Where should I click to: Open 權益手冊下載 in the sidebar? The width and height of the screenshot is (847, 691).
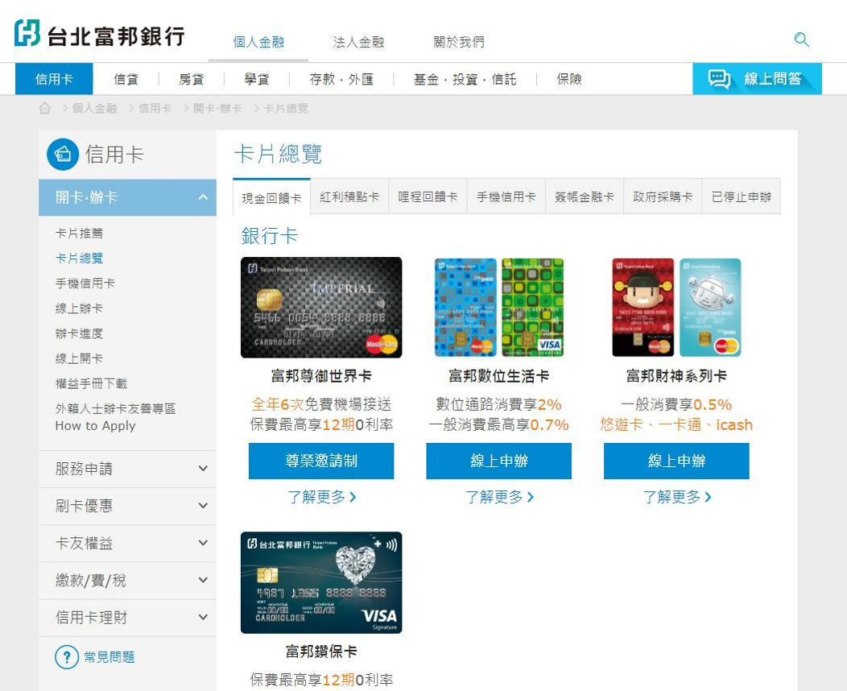91,383
